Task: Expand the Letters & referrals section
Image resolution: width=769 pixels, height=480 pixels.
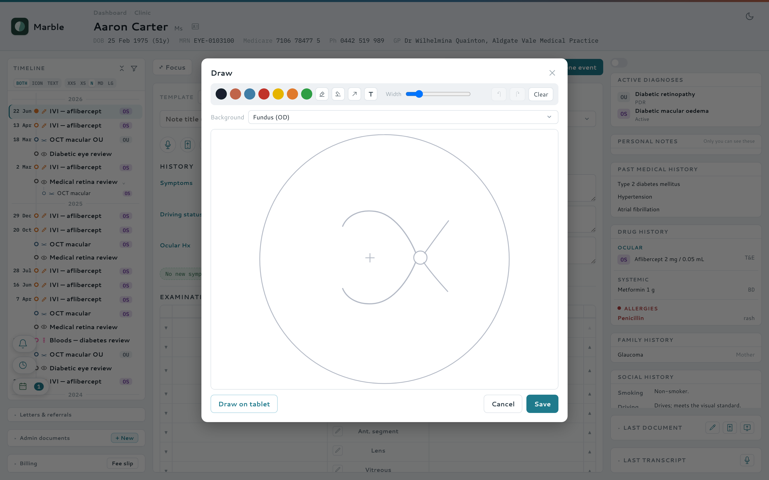Action: click(x=76, y=414)
